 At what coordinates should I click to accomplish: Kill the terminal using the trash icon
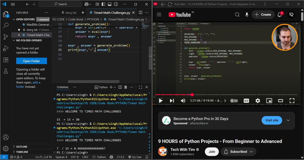126,87
